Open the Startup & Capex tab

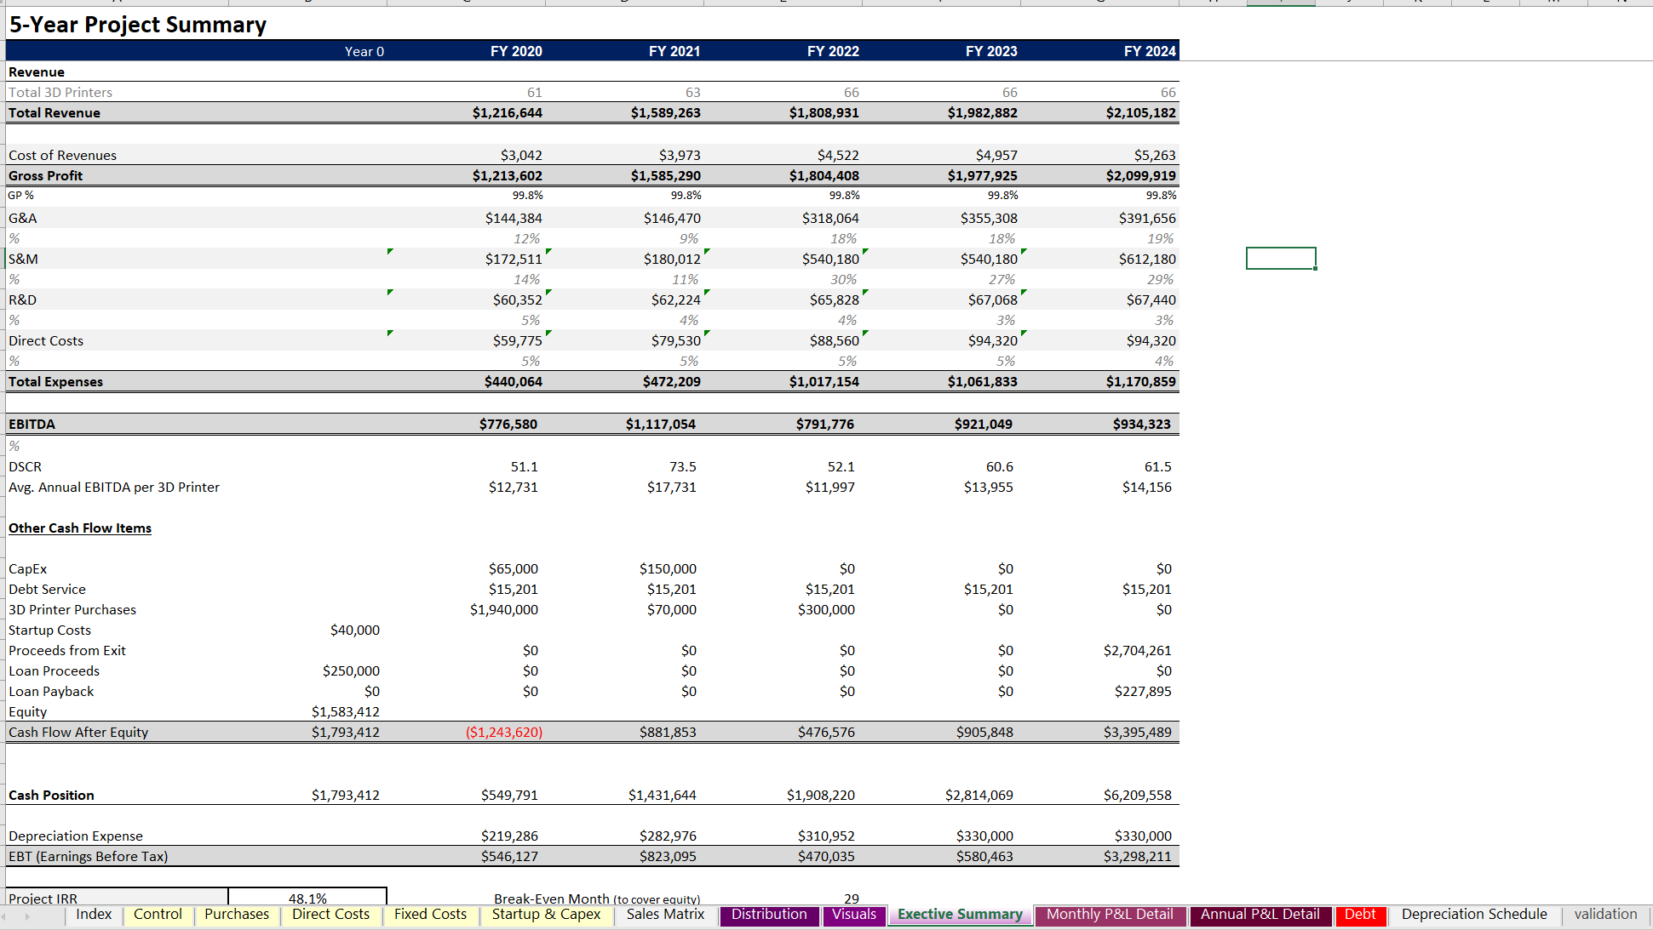tap(547, 915)
